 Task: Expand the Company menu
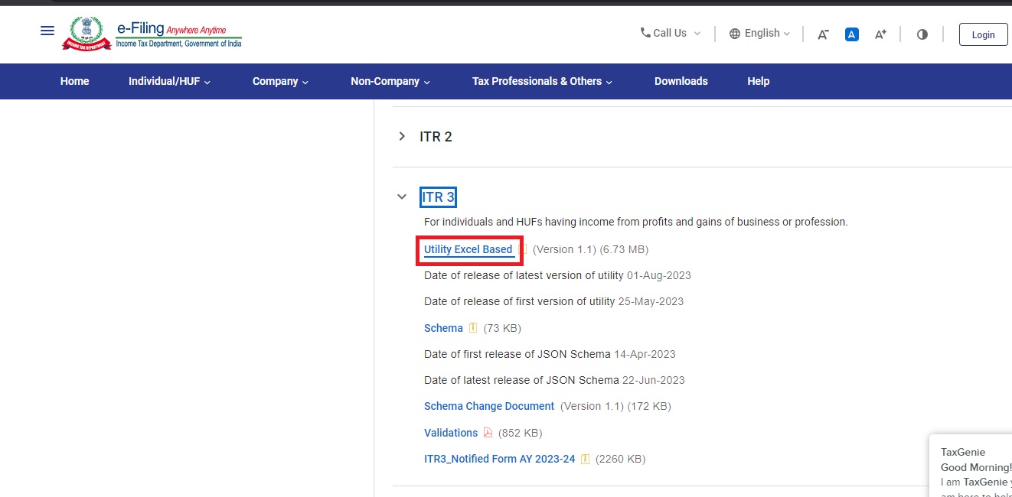click(280, 81)
